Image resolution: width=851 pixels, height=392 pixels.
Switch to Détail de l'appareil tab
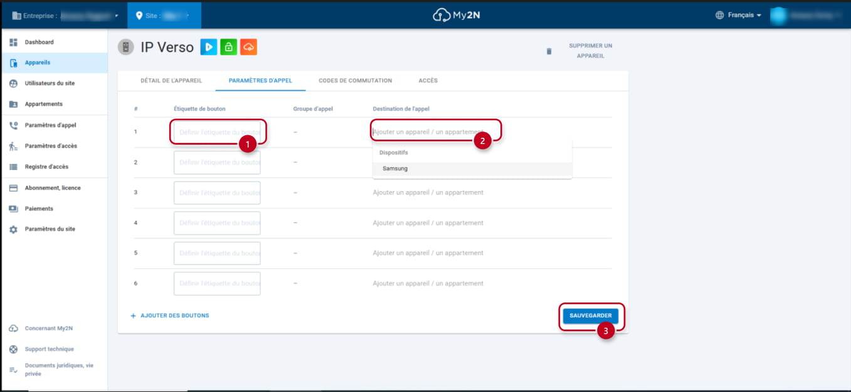(171, 81)
